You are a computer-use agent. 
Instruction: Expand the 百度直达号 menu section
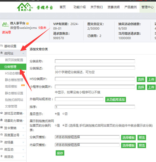click(23, 135)
